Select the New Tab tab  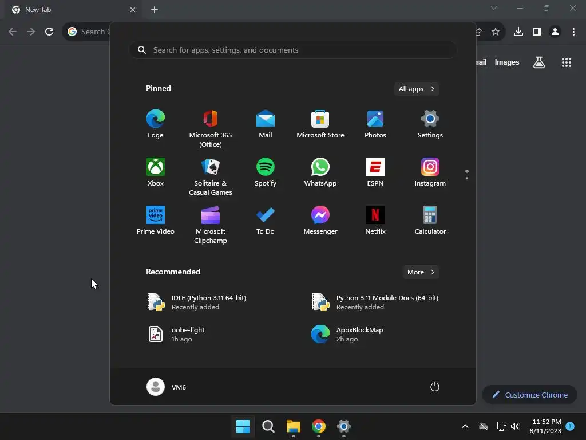click(x=73, y=10)
